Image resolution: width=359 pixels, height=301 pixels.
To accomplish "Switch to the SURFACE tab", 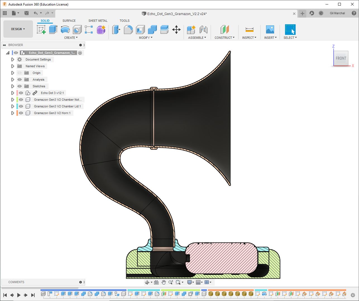I will point(69,21).
